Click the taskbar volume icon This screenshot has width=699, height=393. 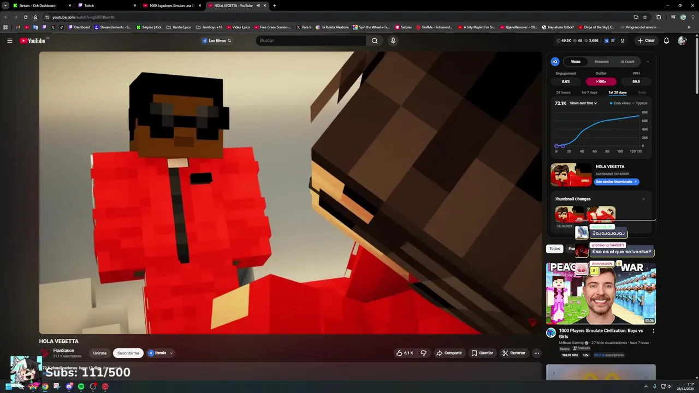pos(670,386)
